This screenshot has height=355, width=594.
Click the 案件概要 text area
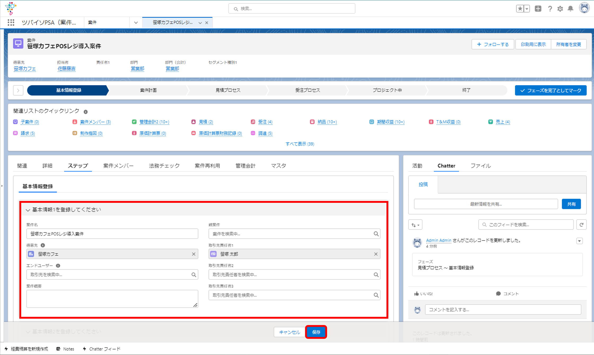tap(112, 299)
